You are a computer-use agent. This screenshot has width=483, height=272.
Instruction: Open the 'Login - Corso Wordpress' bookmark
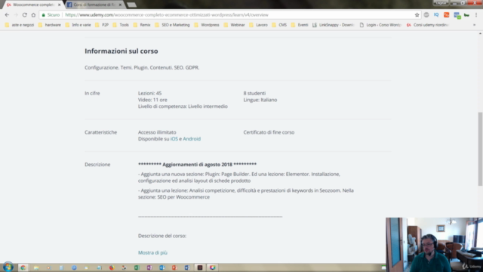click(x=380, y=25)
